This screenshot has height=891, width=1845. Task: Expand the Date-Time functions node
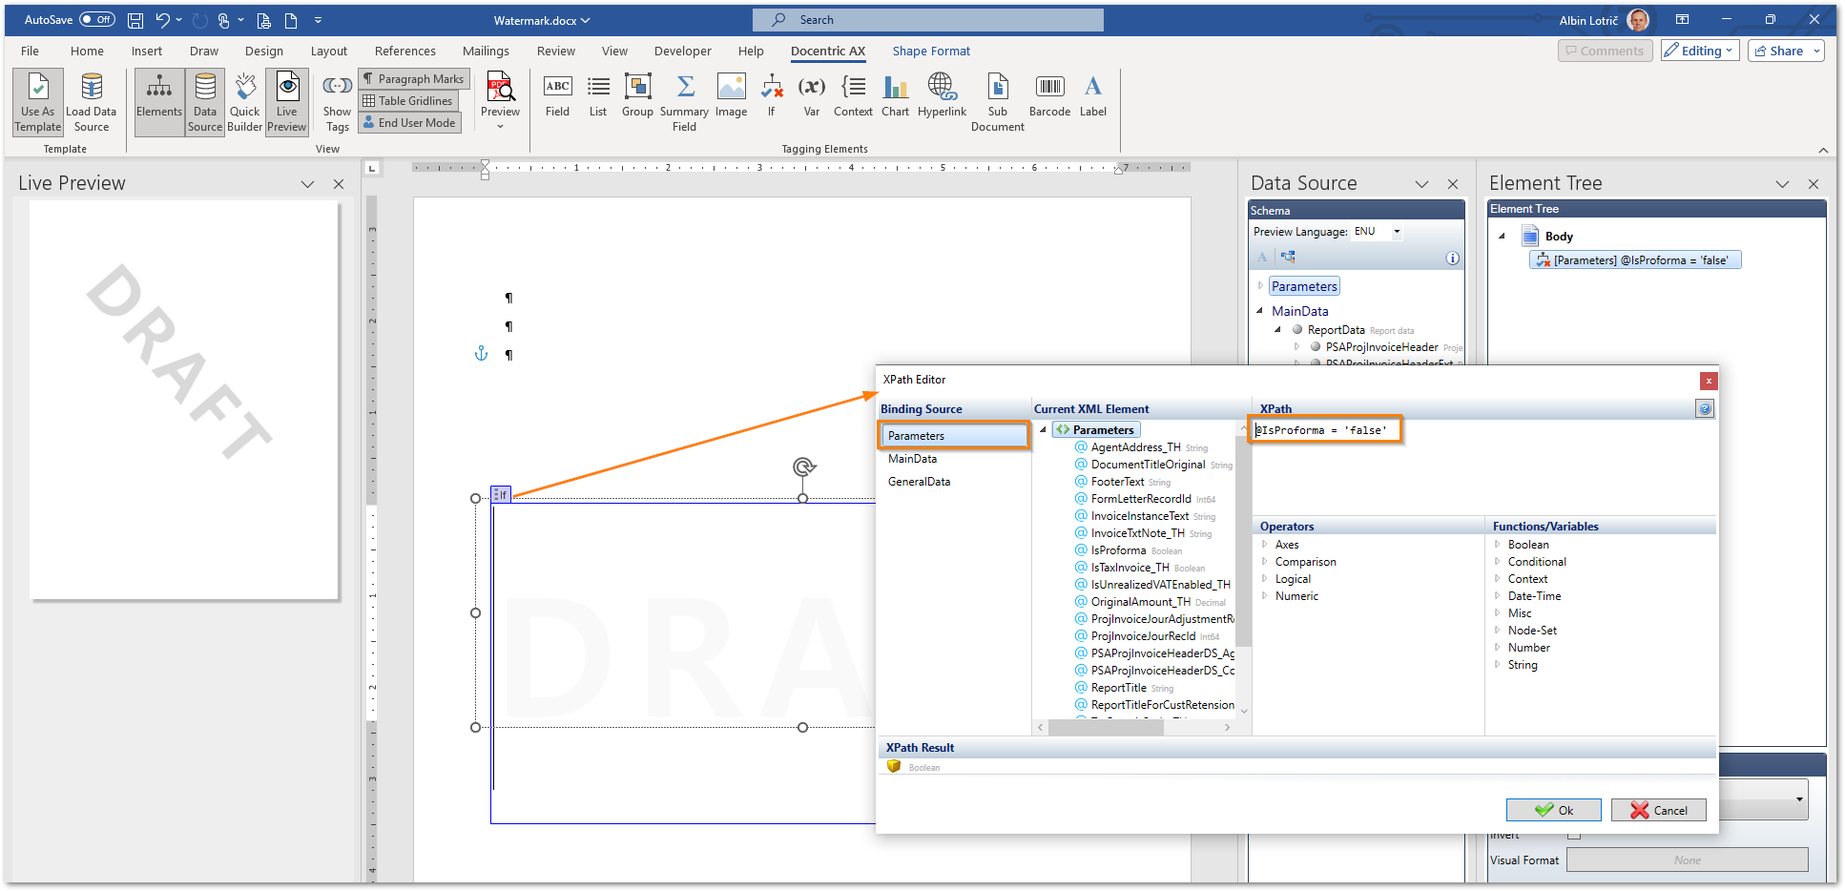1498,596
